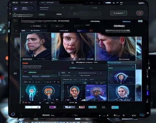Open the gray-haired man thumbnail at lower right

pyautogui.click(x=122, y=93)
